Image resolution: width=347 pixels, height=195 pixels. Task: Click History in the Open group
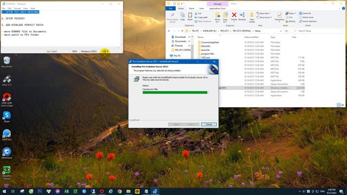[291, 21]
